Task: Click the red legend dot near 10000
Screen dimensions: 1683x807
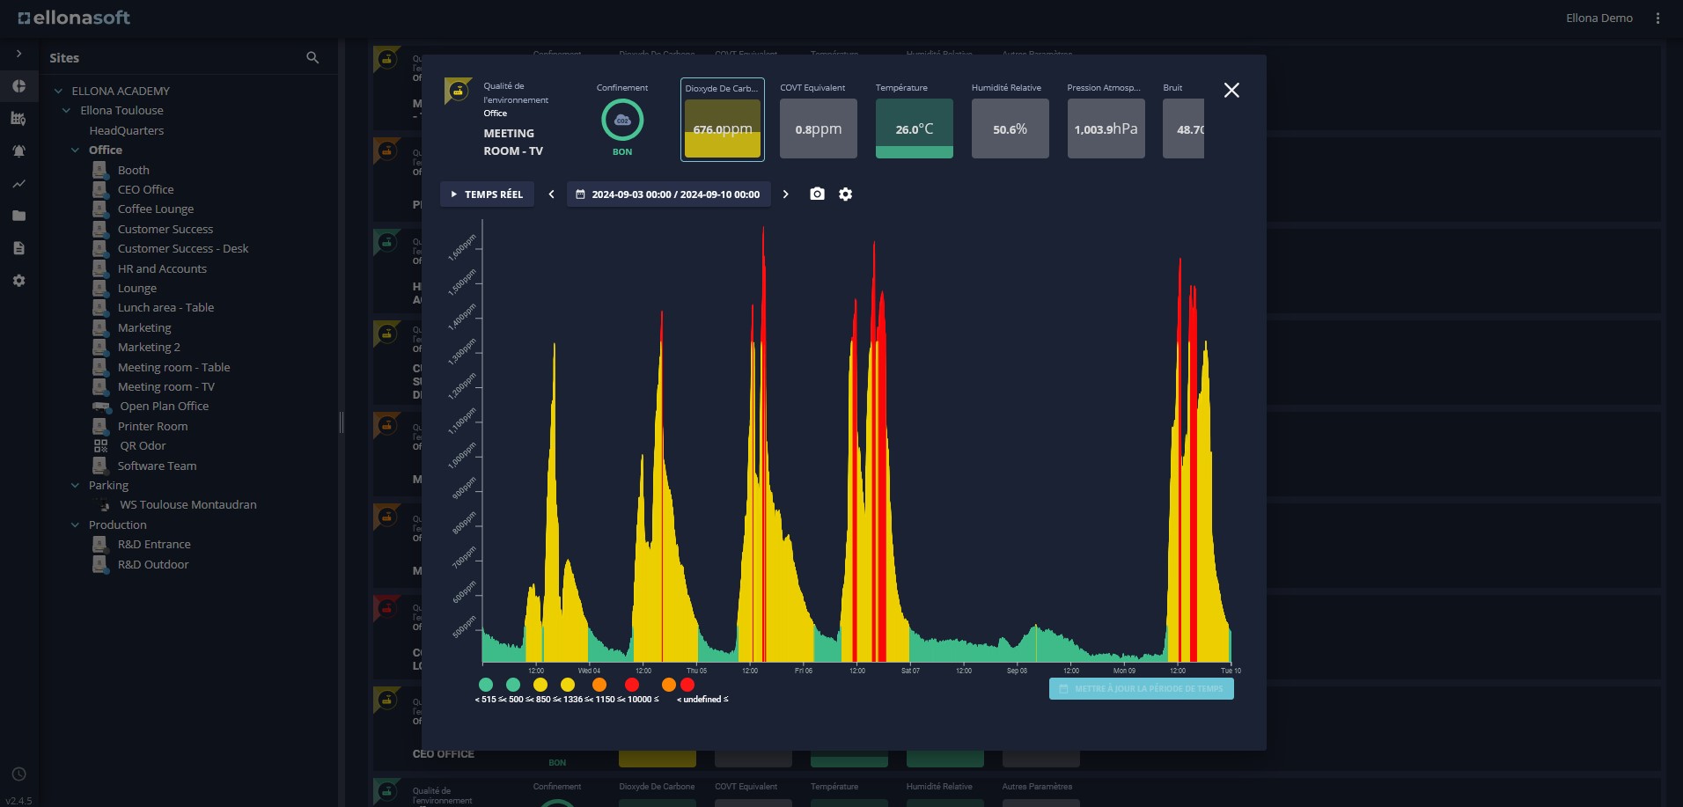Action: tap(632, 685)
